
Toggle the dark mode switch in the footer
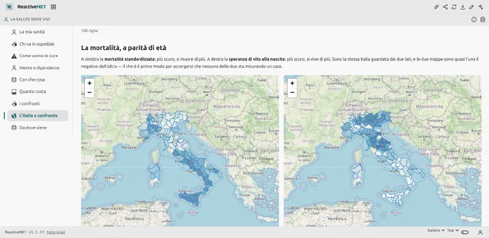tap(465, 232)
